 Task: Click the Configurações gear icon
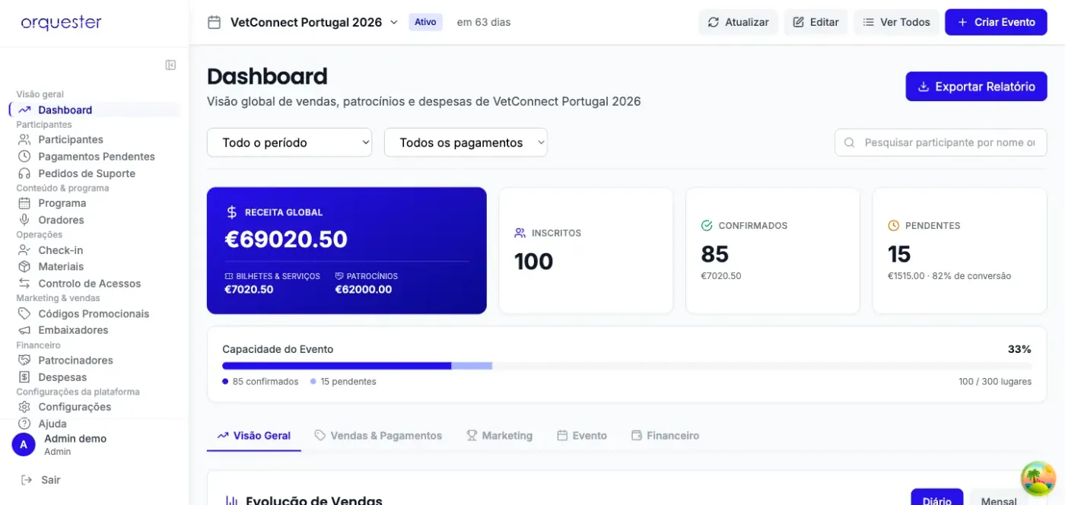point(24,407)
